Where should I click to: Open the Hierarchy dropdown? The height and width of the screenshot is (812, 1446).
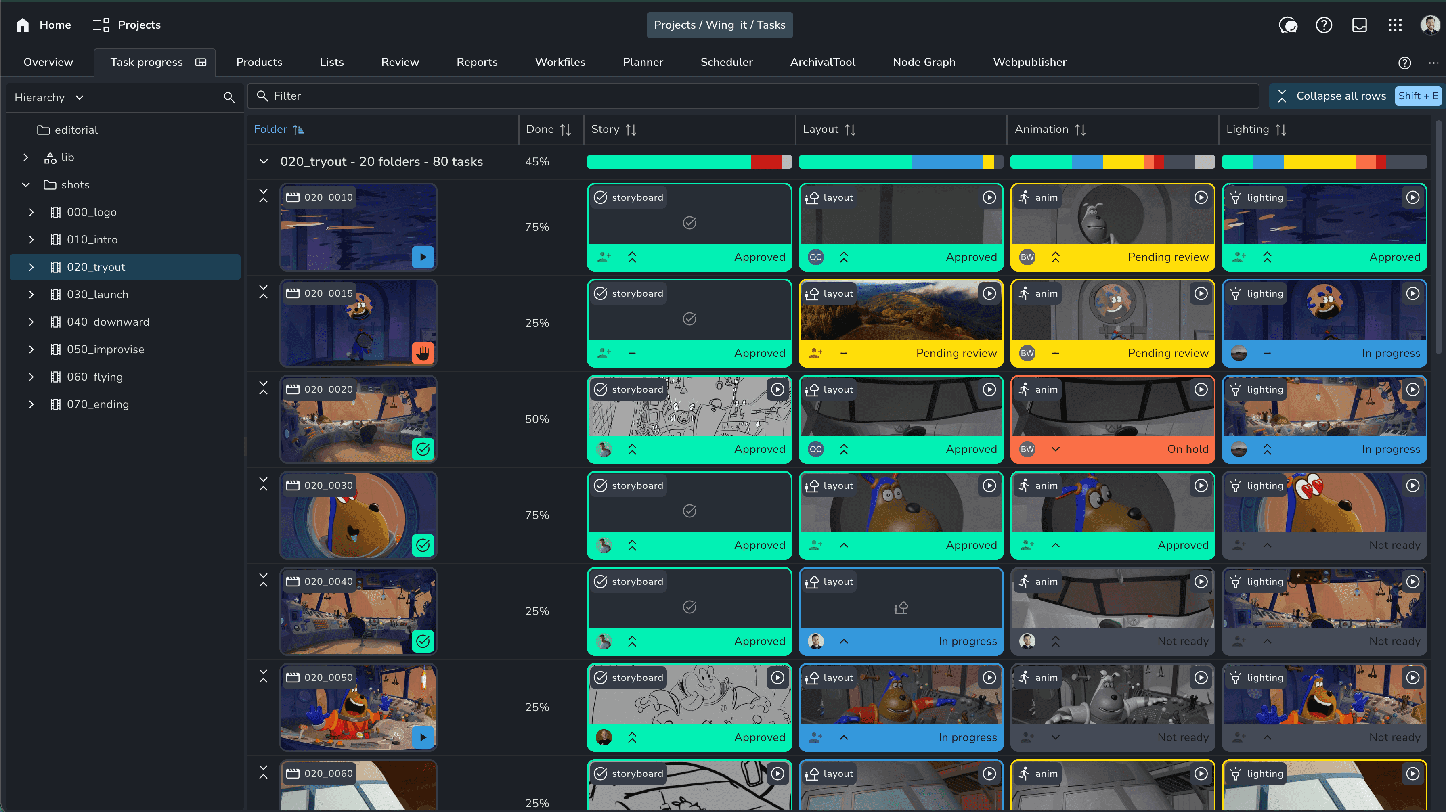[x=49, y=98]
